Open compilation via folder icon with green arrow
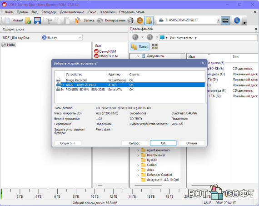This screenshot has width=259, height=206. (x=28, y=20)
